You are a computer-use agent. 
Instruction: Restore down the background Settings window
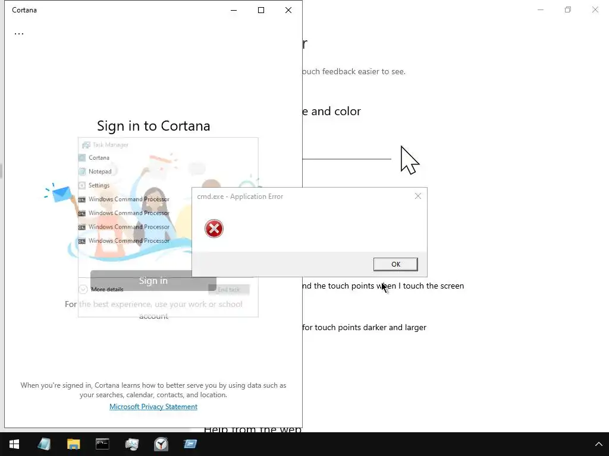pos(568,9)
